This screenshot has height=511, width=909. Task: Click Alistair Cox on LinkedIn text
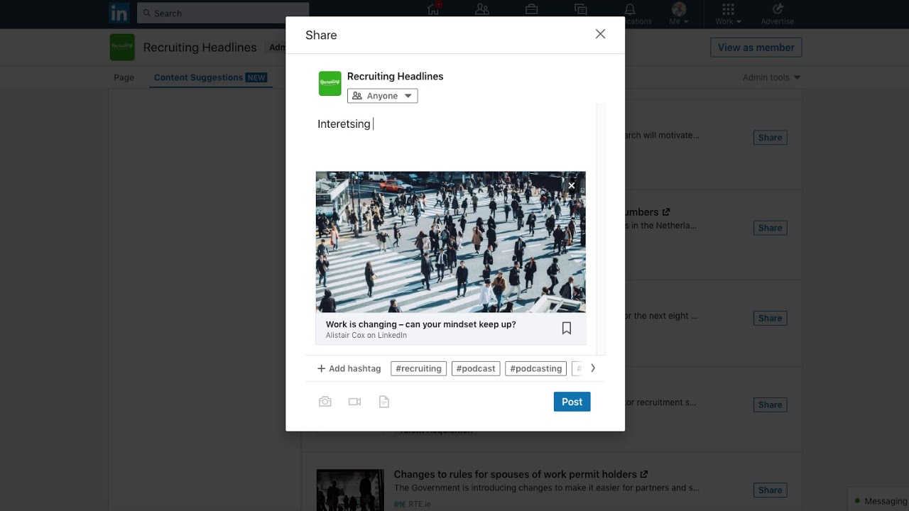(366, 335)
